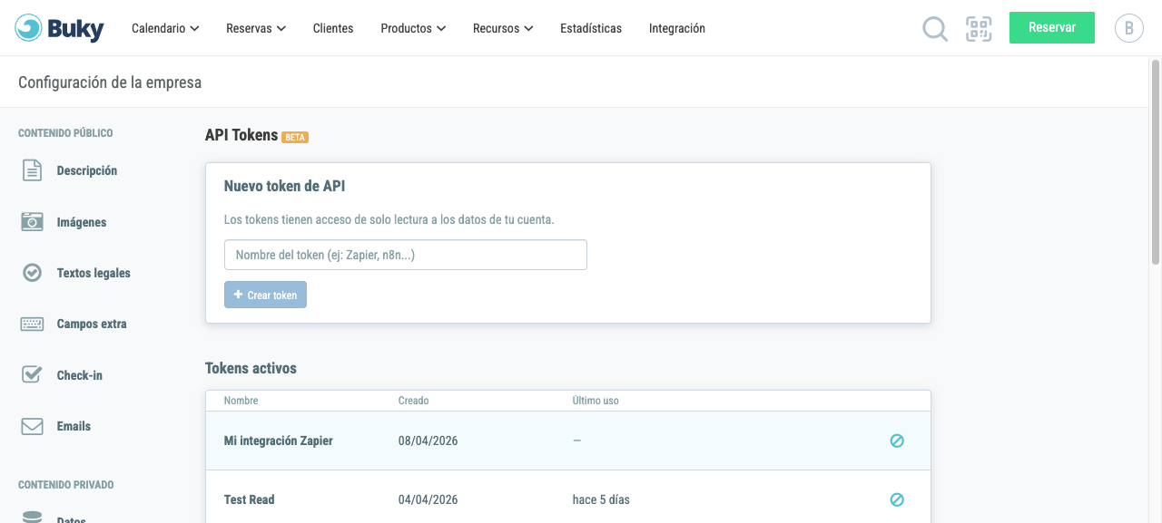Open the Clientes section

333,28
